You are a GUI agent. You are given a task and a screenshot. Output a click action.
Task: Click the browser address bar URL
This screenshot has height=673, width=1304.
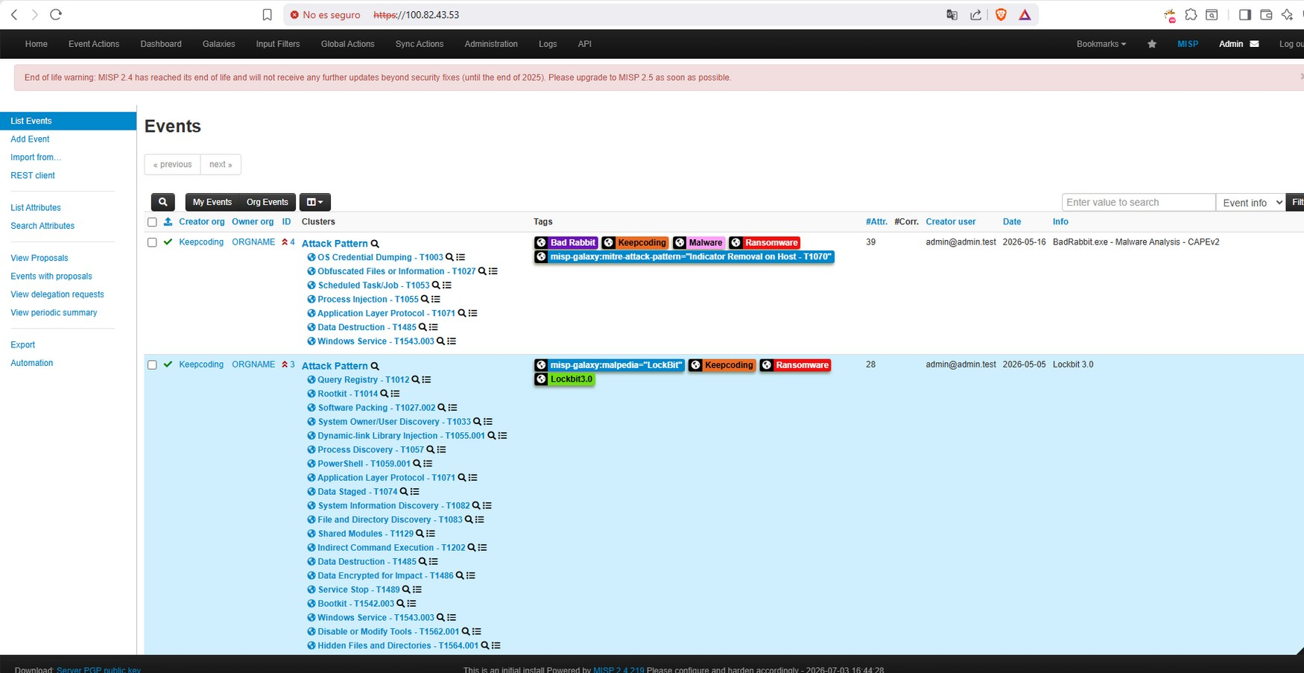pos(416,15)
